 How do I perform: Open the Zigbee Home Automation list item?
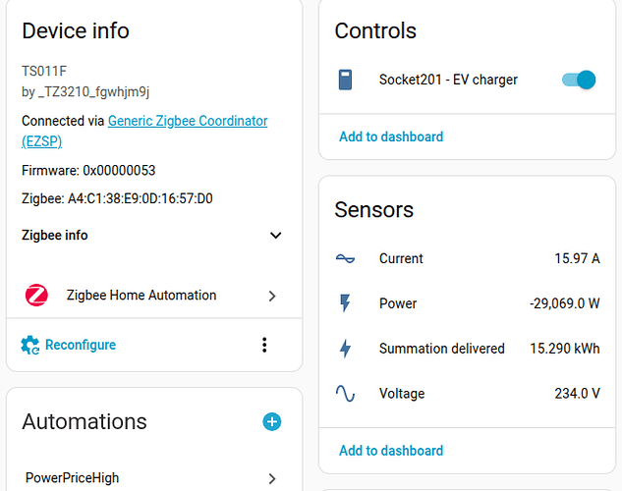(141, 296)
